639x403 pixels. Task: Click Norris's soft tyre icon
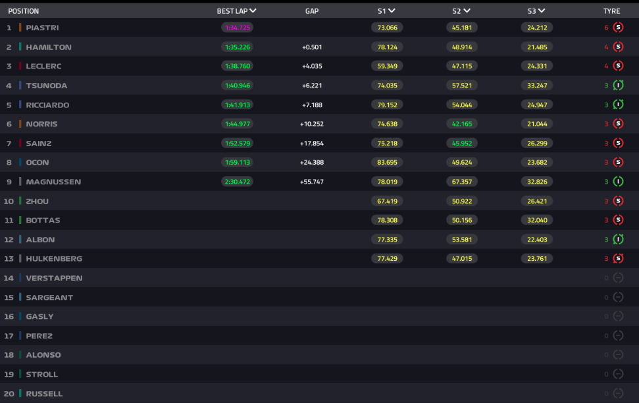pos(618,124)
